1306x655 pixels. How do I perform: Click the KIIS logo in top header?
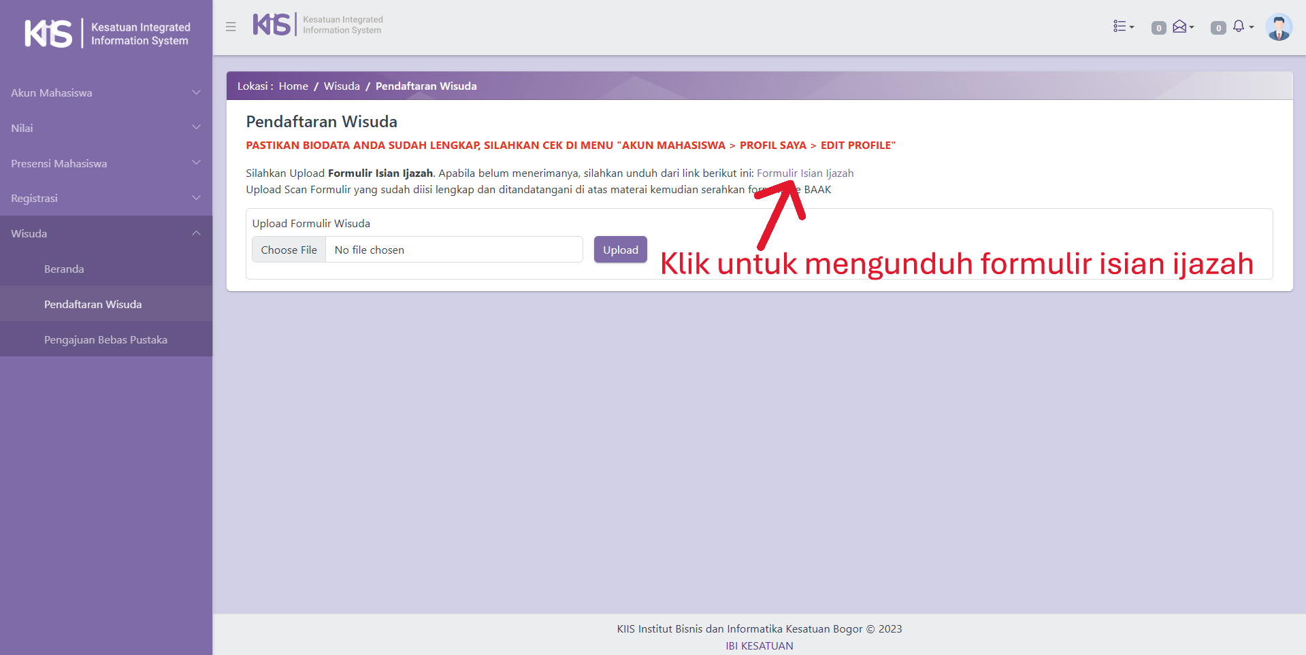point(318,25)
